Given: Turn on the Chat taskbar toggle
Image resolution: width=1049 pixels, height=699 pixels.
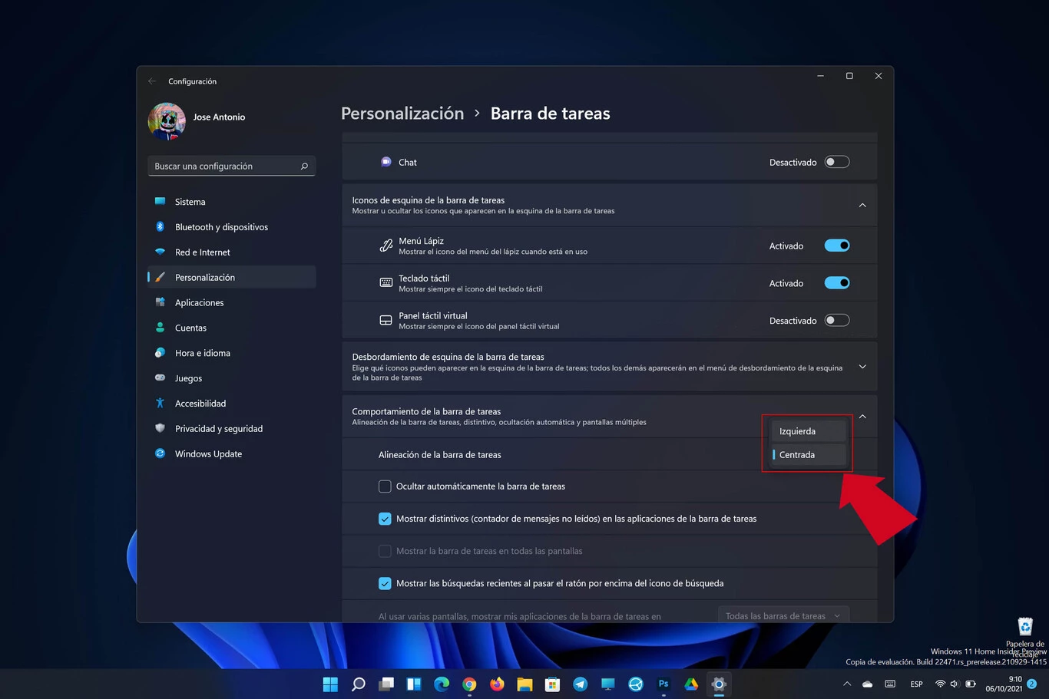Looking at the screenshot, I should (x=836, y=162).
